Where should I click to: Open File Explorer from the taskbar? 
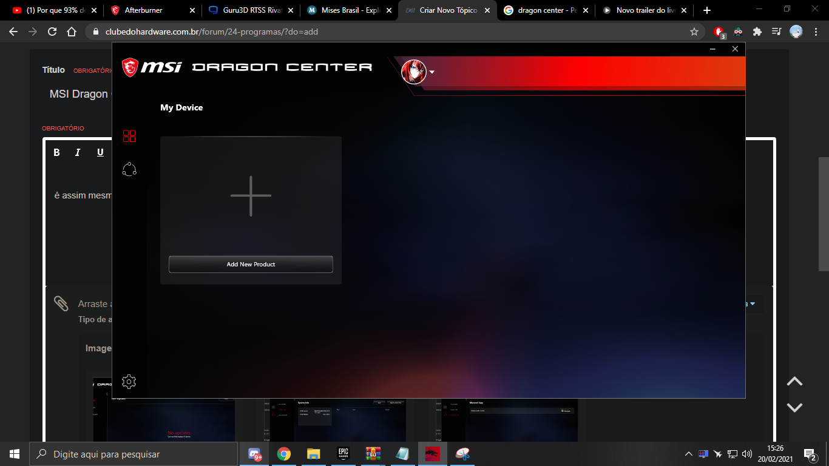[x=313, y=454]
